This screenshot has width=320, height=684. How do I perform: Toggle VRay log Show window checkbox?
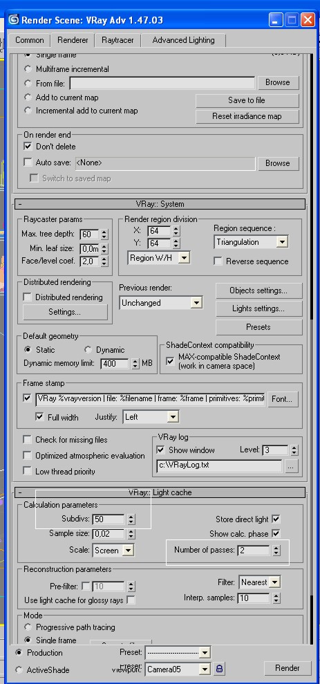tap(160, 450)
